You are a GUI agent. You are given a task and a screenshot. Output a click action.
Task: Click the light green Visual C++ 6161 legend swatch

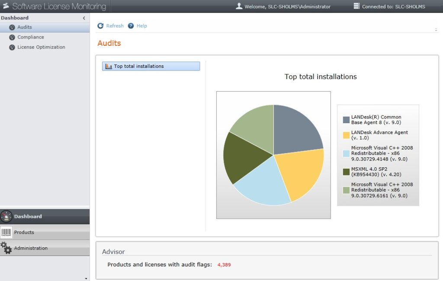[346, 190]
